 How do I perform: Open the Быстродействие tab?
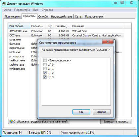[x=62, y=17]
